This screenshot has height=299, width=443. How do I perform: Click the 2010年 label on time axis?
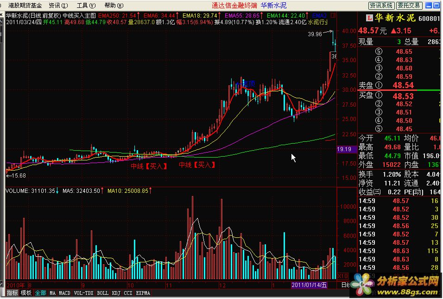[16, 285]
